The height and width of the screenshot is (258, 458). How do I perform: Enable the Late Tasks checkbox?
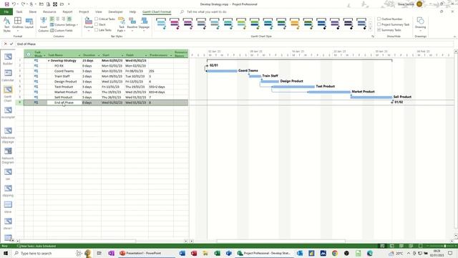click(97, 30)
